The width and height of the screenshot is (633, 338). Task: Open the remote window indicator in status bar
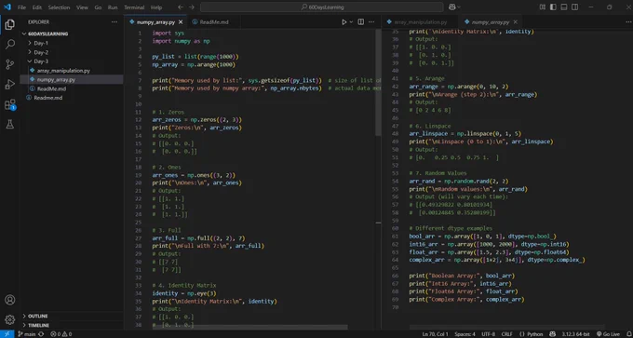(7, 334)
